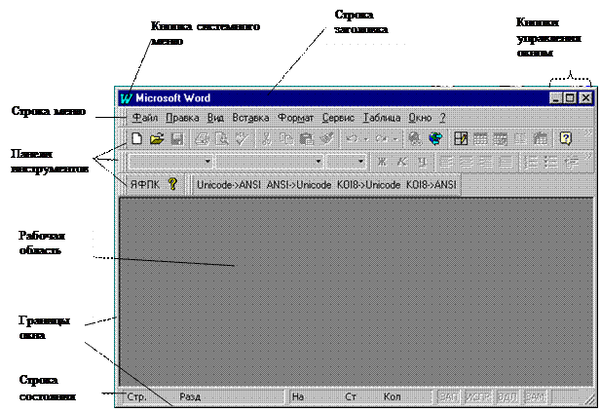
Task: Click the KOI8->ANSI button
Action: [432, 185]
